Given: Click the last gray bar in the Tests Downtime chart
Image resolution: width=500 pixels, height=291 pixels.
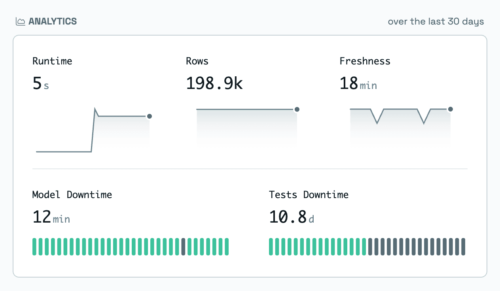Looking at the screenshot, I should pyautogui.click(x=463, y=247).
